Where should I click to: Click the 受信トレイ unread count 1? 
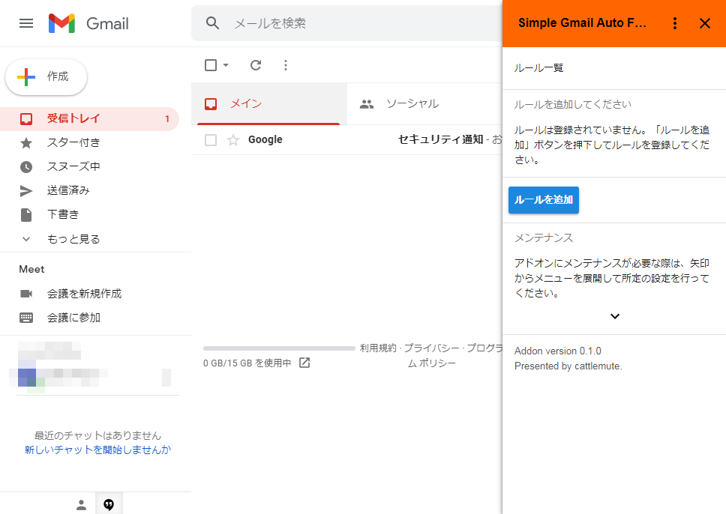tap(167, 119)
